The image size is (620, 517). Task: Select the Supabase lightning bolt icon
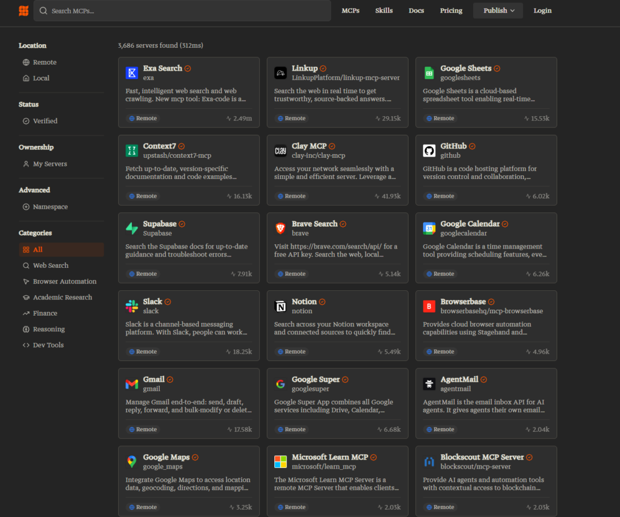[132, 229]
